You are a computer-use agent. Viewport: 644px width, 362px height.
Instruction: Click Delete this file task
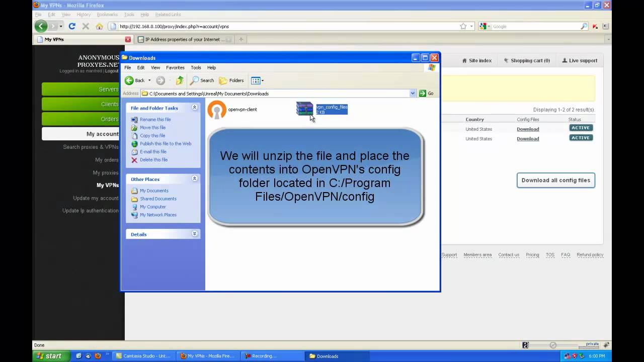[x=153, y=160]
